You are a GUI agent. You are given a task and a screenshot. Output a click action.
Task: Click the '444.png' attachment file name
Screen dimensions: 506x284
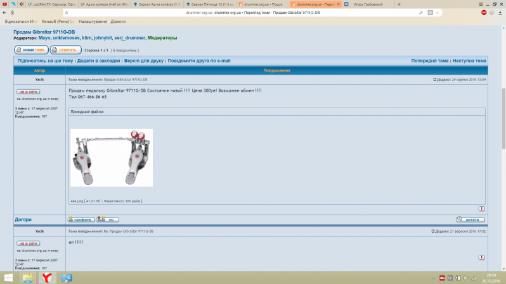click(77, 201)
